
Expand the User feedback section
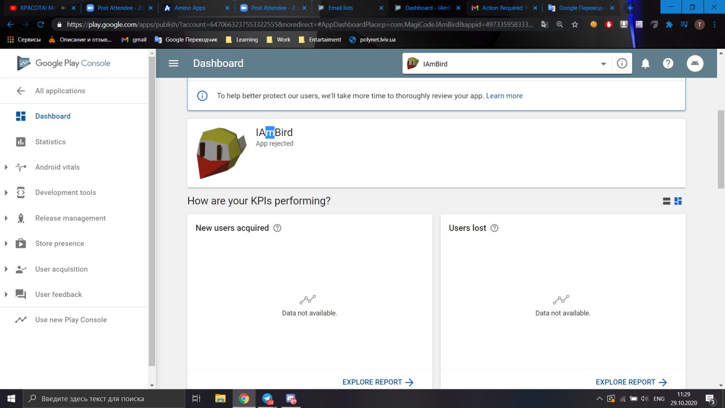point(6,295)
